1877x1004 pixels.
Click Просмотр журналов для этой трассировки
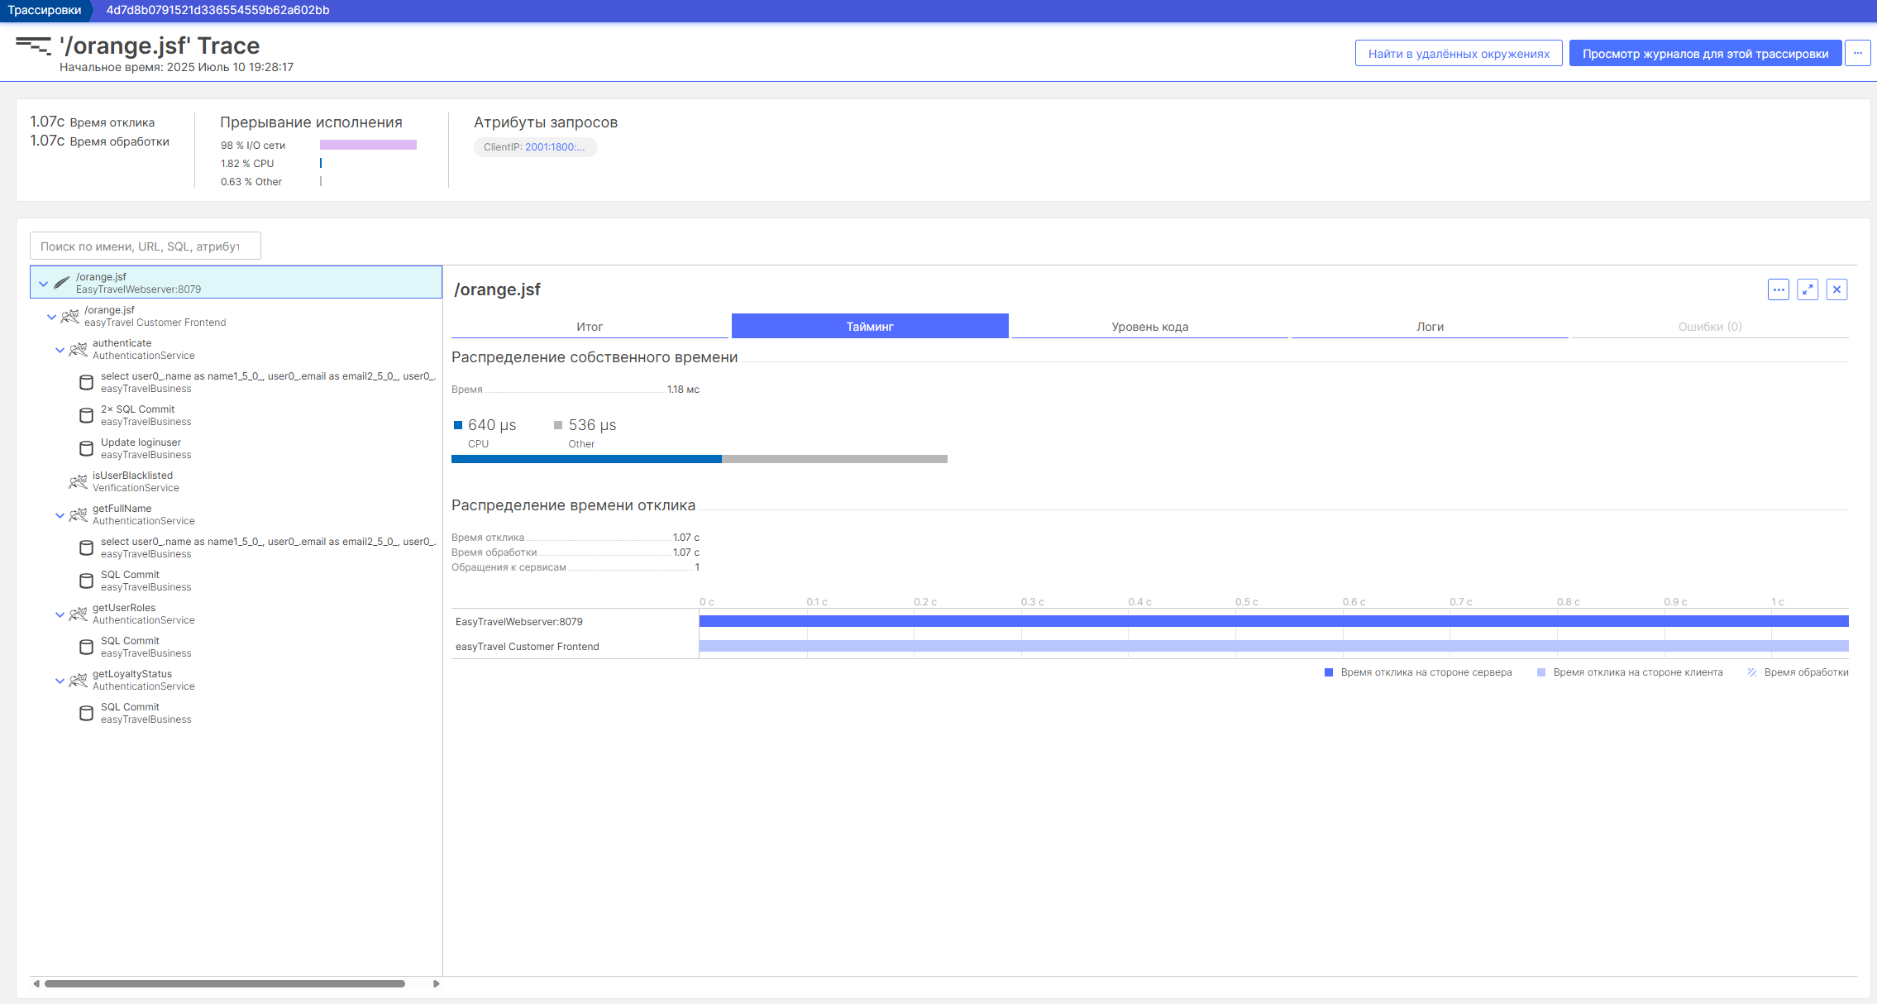(1705, 53)
